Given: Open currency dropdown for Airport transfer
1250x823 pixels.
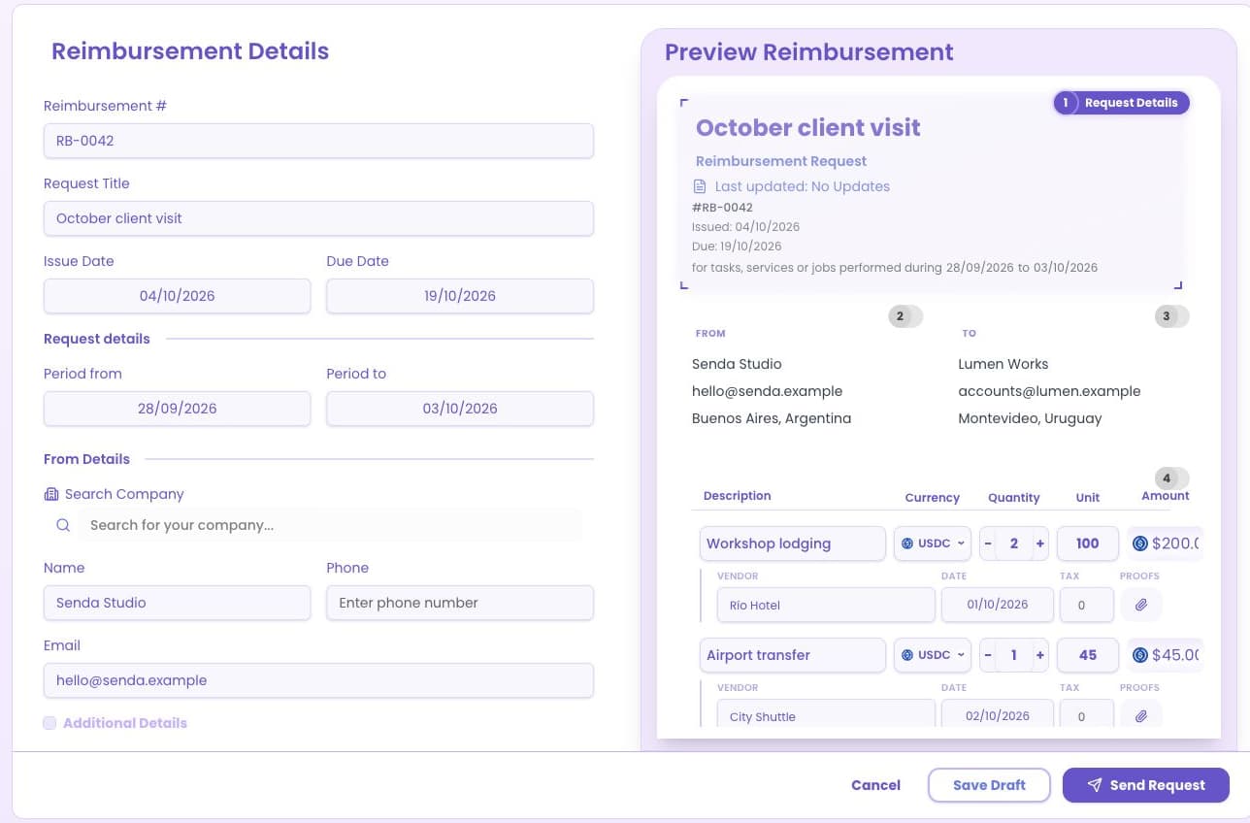Looking at the screenshot, I should click(x=933, y=655).
